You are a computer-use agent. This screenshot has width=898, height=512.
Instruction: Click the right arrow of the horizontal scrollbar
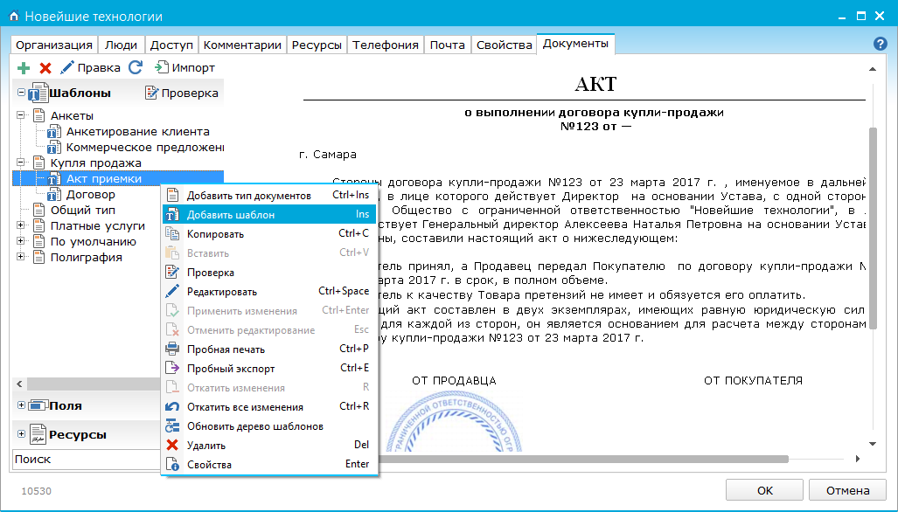(858, 457)
